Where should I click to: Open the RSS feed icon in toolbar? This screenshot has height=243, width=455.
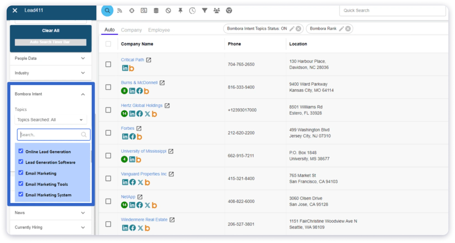pyautogui.click(x=120, y=10)
